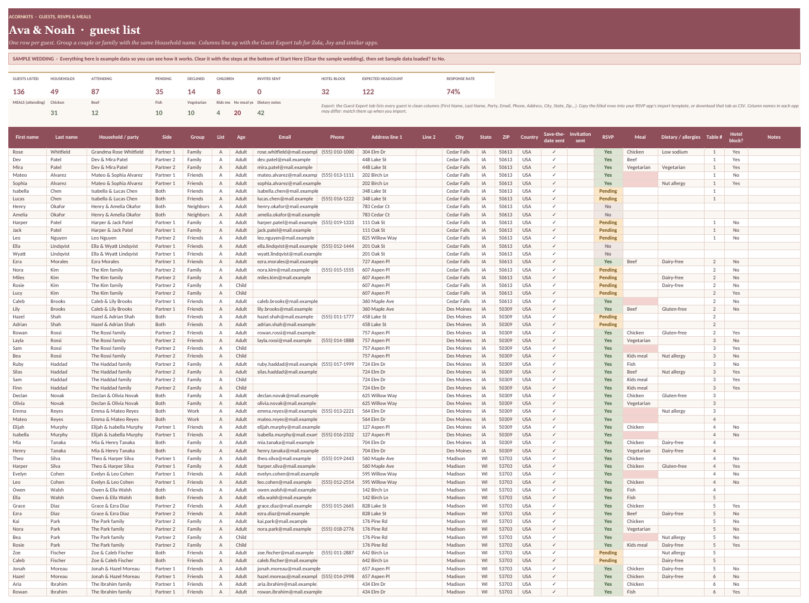
Task: Click the layla.rossi@mail.example email cell
Action: [x=285, y=340]
